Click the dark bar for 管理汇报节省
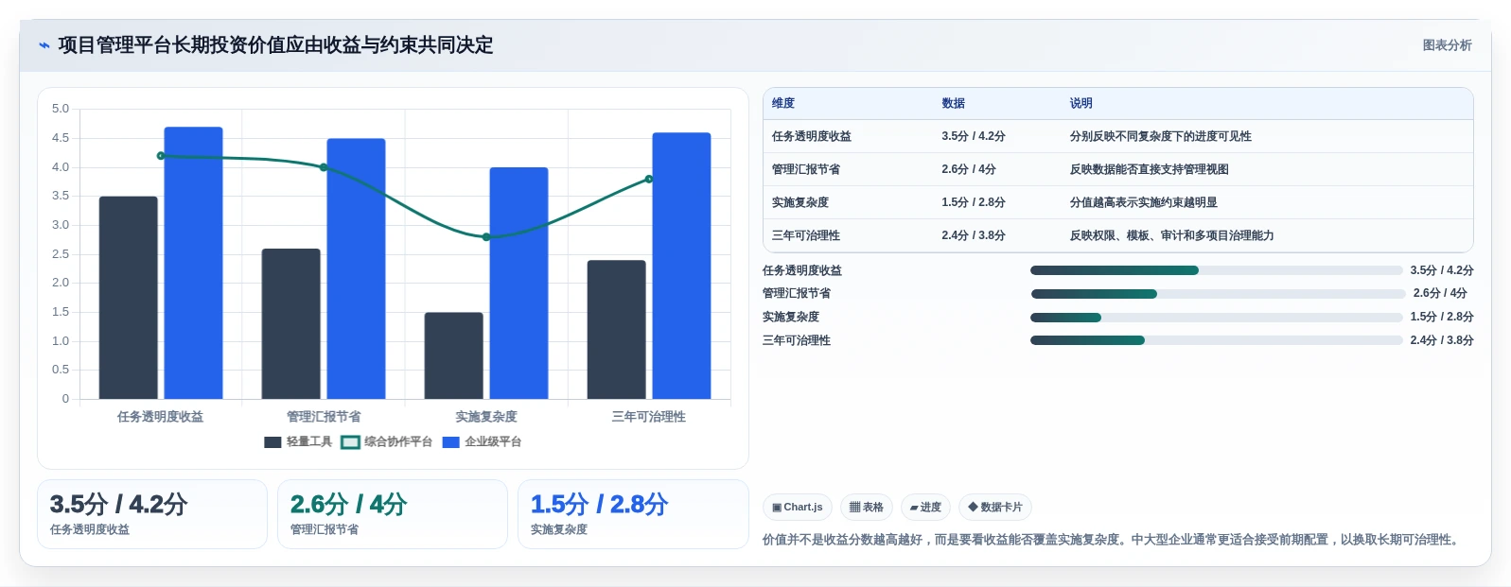This screenshot has width=1511, height=587. 291,323
